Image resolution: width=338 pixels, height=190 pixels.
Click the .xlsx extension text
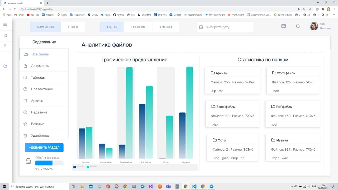tap(215, 125)
